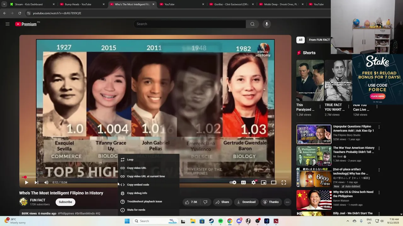The image size is (403, 226).
Task: Enter full screen mode
Action: pyautogui.click(x=284, y=182)
